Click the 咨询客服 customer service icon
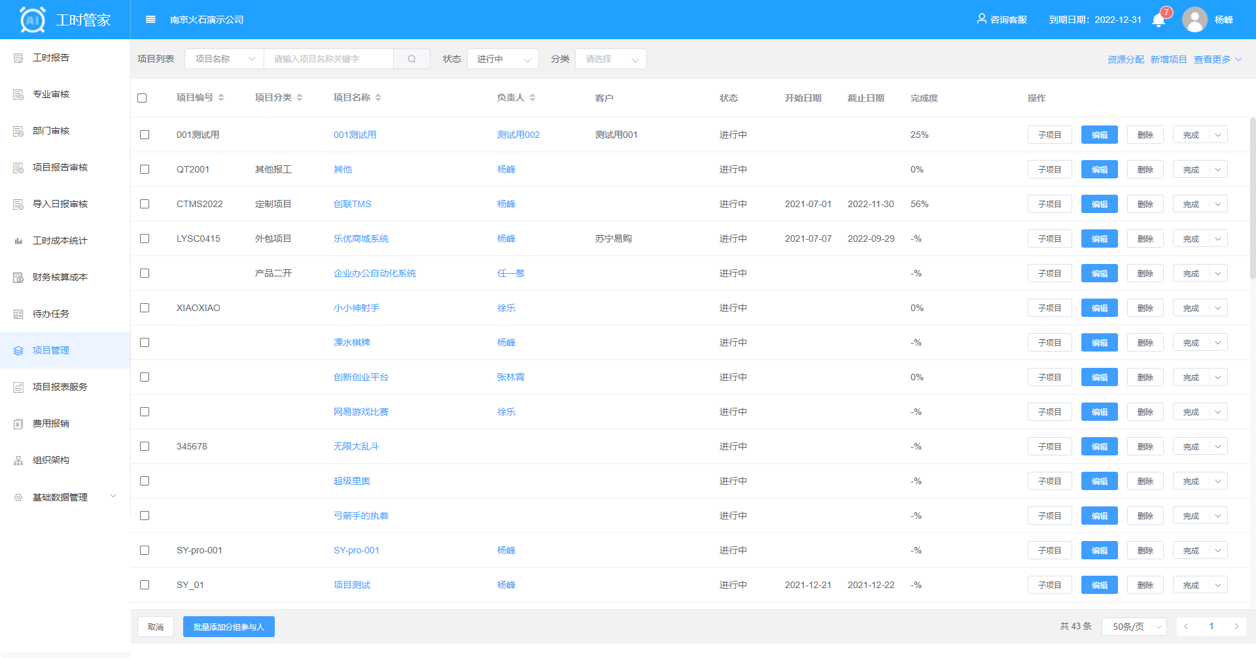 click(x=981, y=19)
